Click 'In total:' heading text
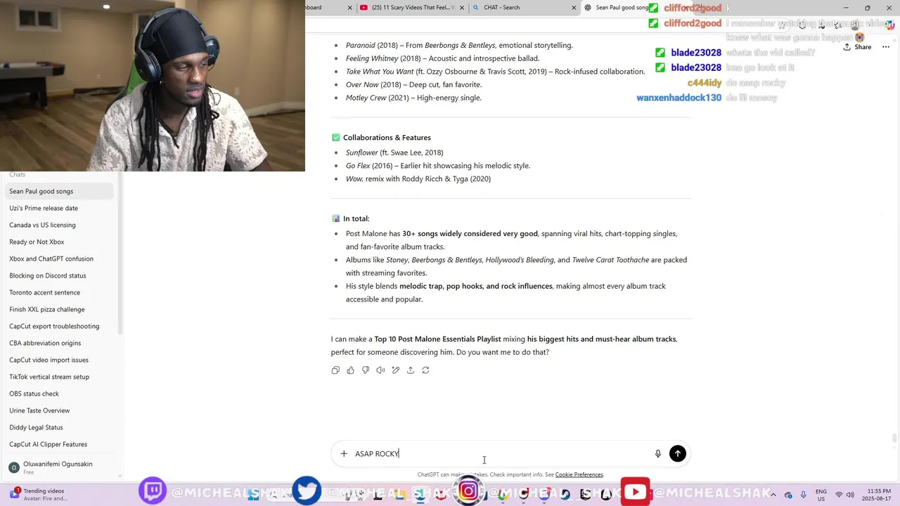The image size is (900, 506). [x=356, y=219]
